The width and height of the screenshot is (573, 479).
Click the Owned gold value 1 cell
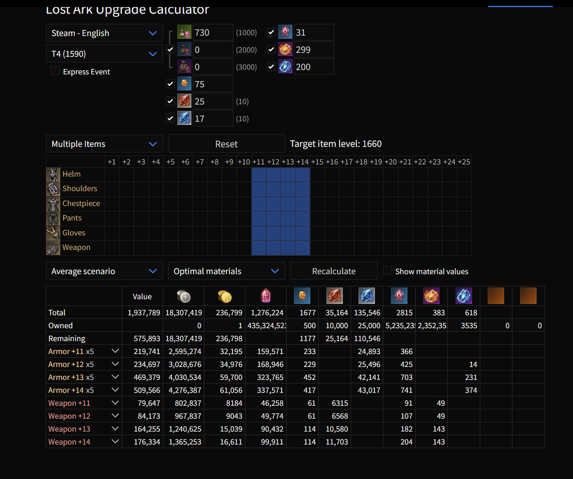click(x=225, y=325)
